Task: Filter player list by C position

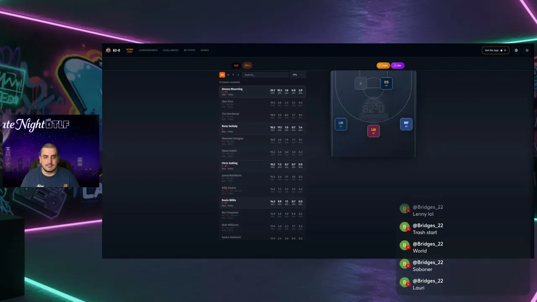Action: (238, 75)
